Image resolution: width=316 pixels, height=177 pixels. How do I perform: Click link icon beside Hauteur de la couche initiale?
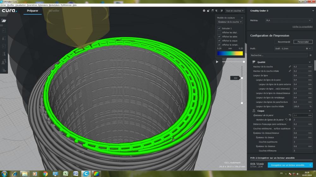(290, 71)
